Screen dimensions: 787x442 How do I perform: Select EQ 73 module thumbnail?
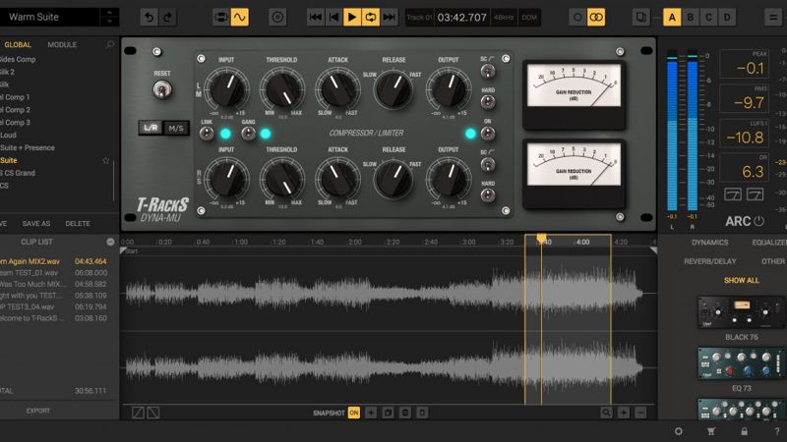[742, 363]
